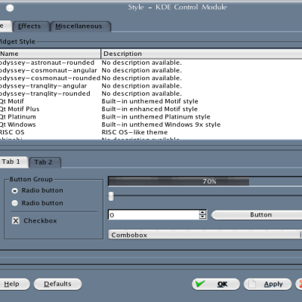Confirm with the OK button
The height and width of the screenshot is (302, 302).
click(x=216, y=284)
